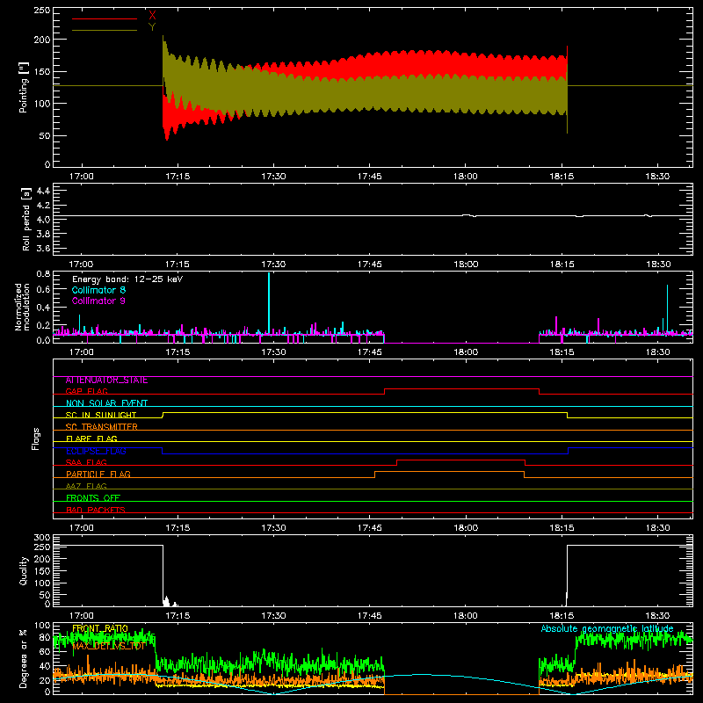The image size is (703, 703).
Task: Click the "Normalized modulation" axis title
Action: pyautogui.click(x=22, y=307)
